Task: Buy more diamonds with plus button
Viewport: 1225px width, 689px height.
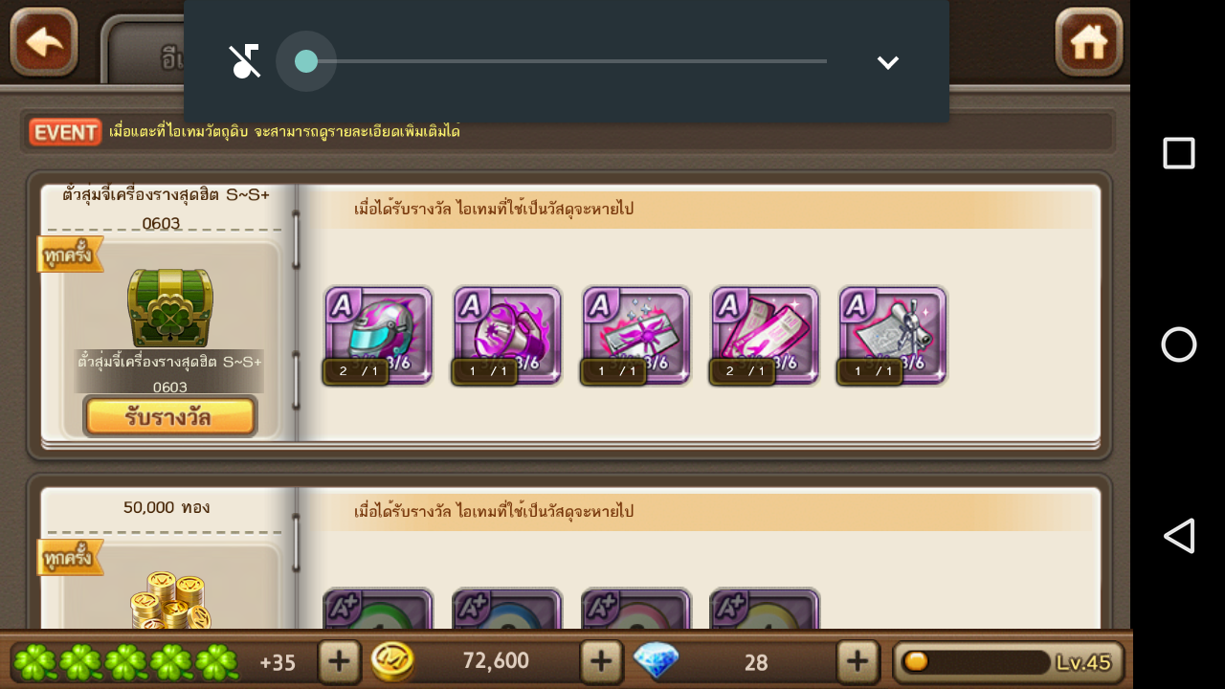Action: [x=857, y=661]
